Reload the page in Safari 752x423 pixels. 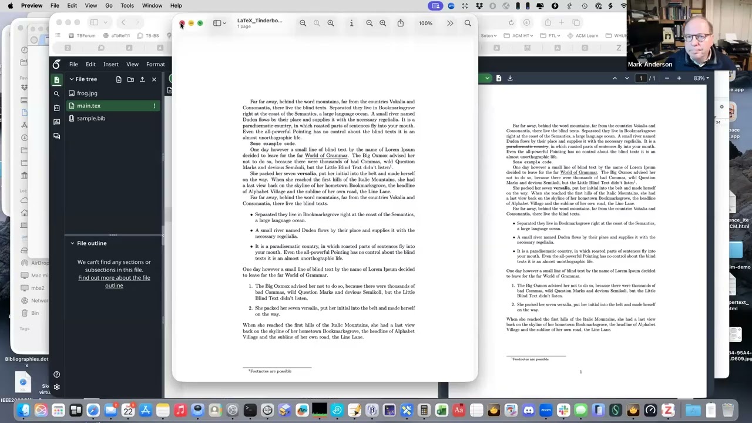[x=511, y=22]
